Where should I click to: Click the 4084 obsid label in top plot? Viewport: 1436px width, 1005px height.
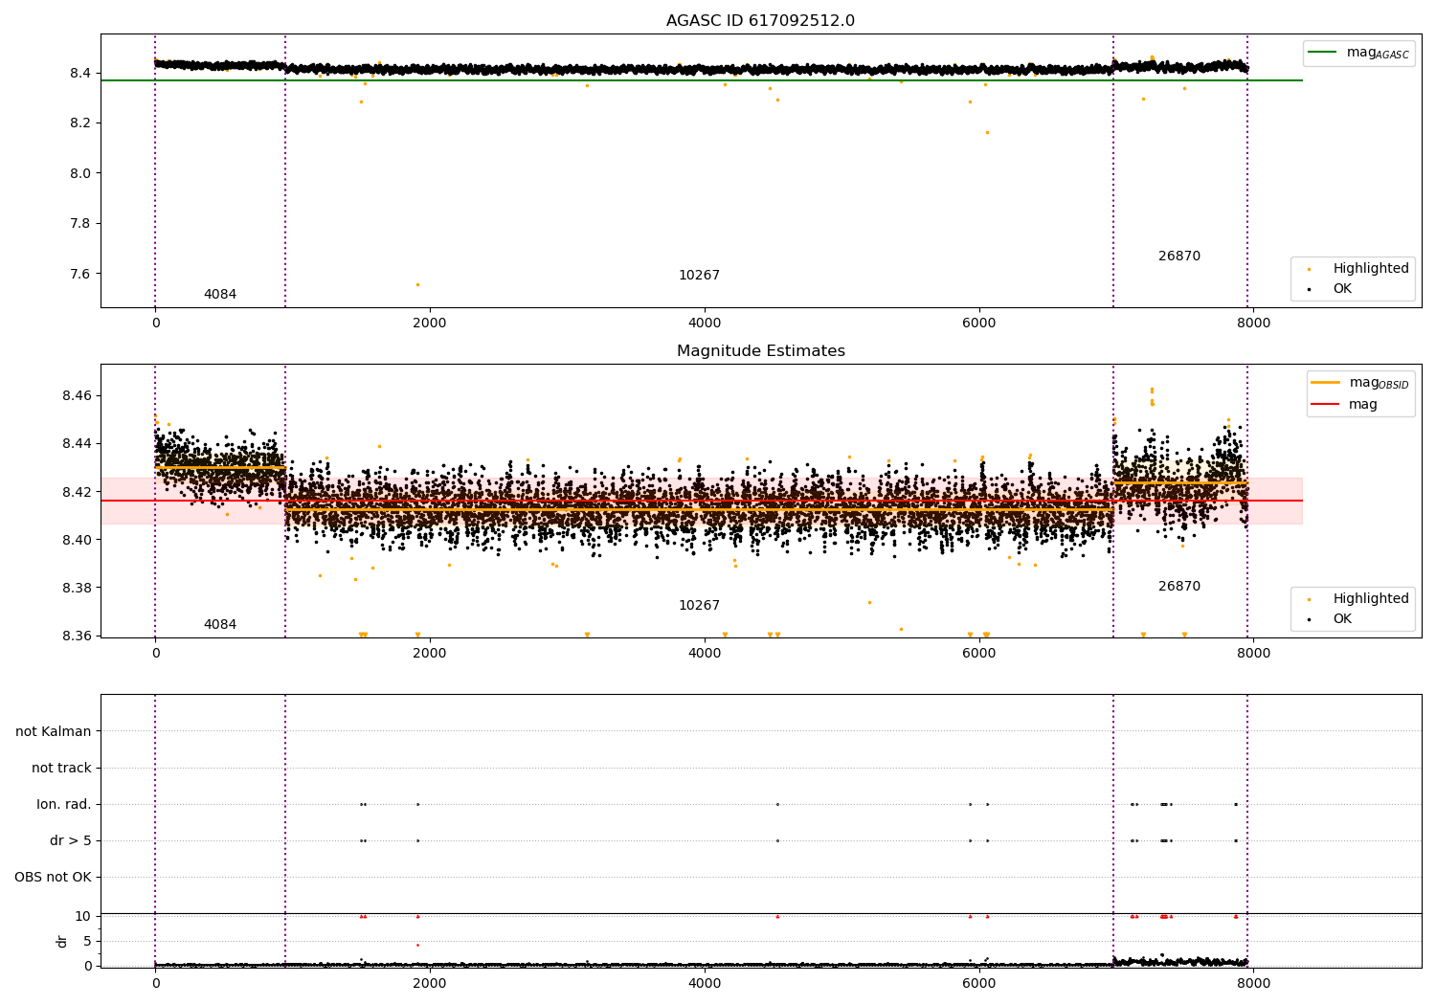point(220,295)
